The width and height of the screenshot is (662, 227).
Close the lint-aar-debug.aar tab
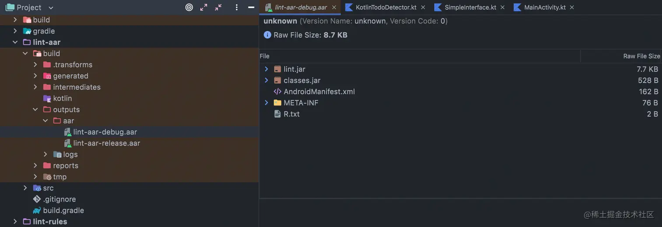tap(334, 7)
